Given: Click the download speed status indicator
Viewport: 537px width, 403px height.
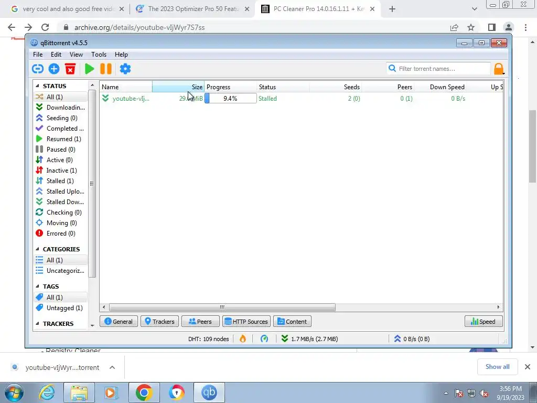Looking at the screenshot, I should tap(309, 339).
